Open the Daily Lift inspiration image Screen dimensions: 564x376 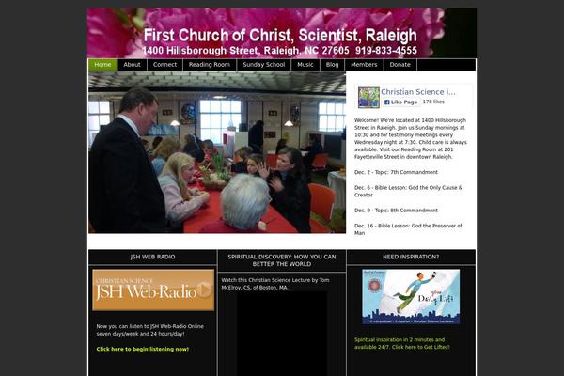[411, 297]
